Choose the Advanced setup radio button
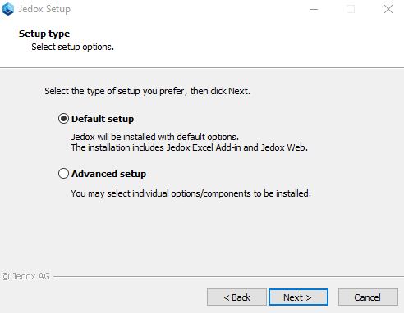The width and height of the screenshot is (404, 313). click(63, 174)
